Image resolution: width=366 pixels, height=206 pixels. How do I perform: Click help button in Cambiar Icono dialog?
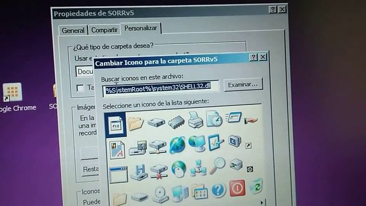tap(253, 57)
